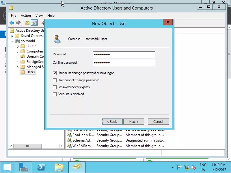231x173 pixels.
Task: Check User cannot change password
Action: pos(55,80)
